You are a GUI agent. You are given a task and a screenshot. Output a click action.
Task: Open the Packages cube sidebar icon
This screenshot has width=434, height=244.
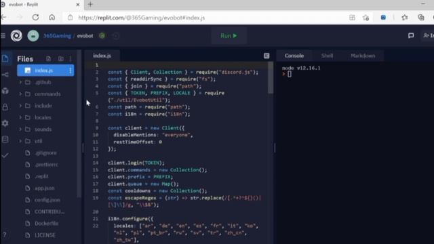click(x=5, y=91)
